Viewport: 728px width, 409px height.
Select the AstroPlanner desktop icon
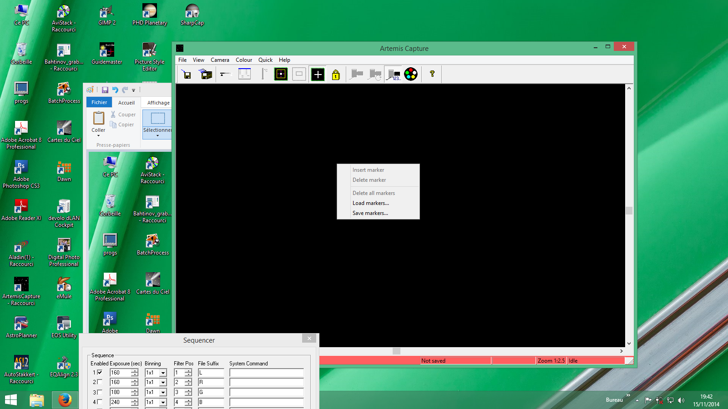tap(21, 327)
